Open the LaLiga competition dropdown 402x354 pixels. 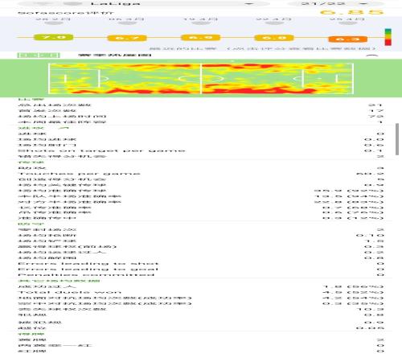coord(144,4)
